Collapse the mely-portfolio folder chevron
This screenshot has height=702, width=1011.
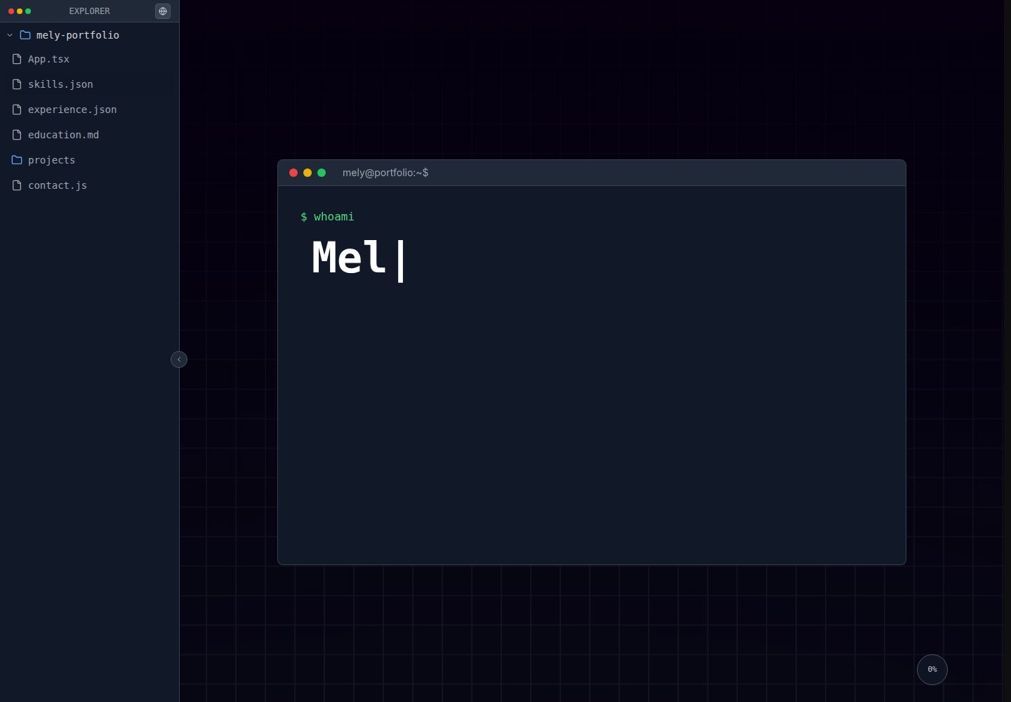[10, 35]
